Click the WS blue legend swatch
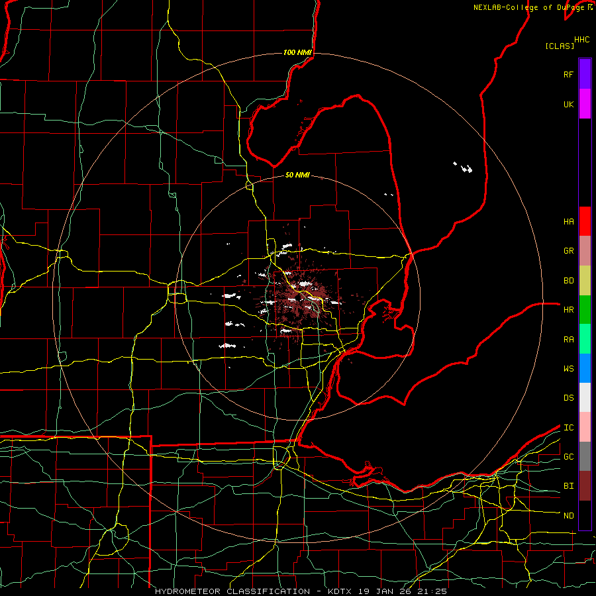 click(x=585, y=368)
